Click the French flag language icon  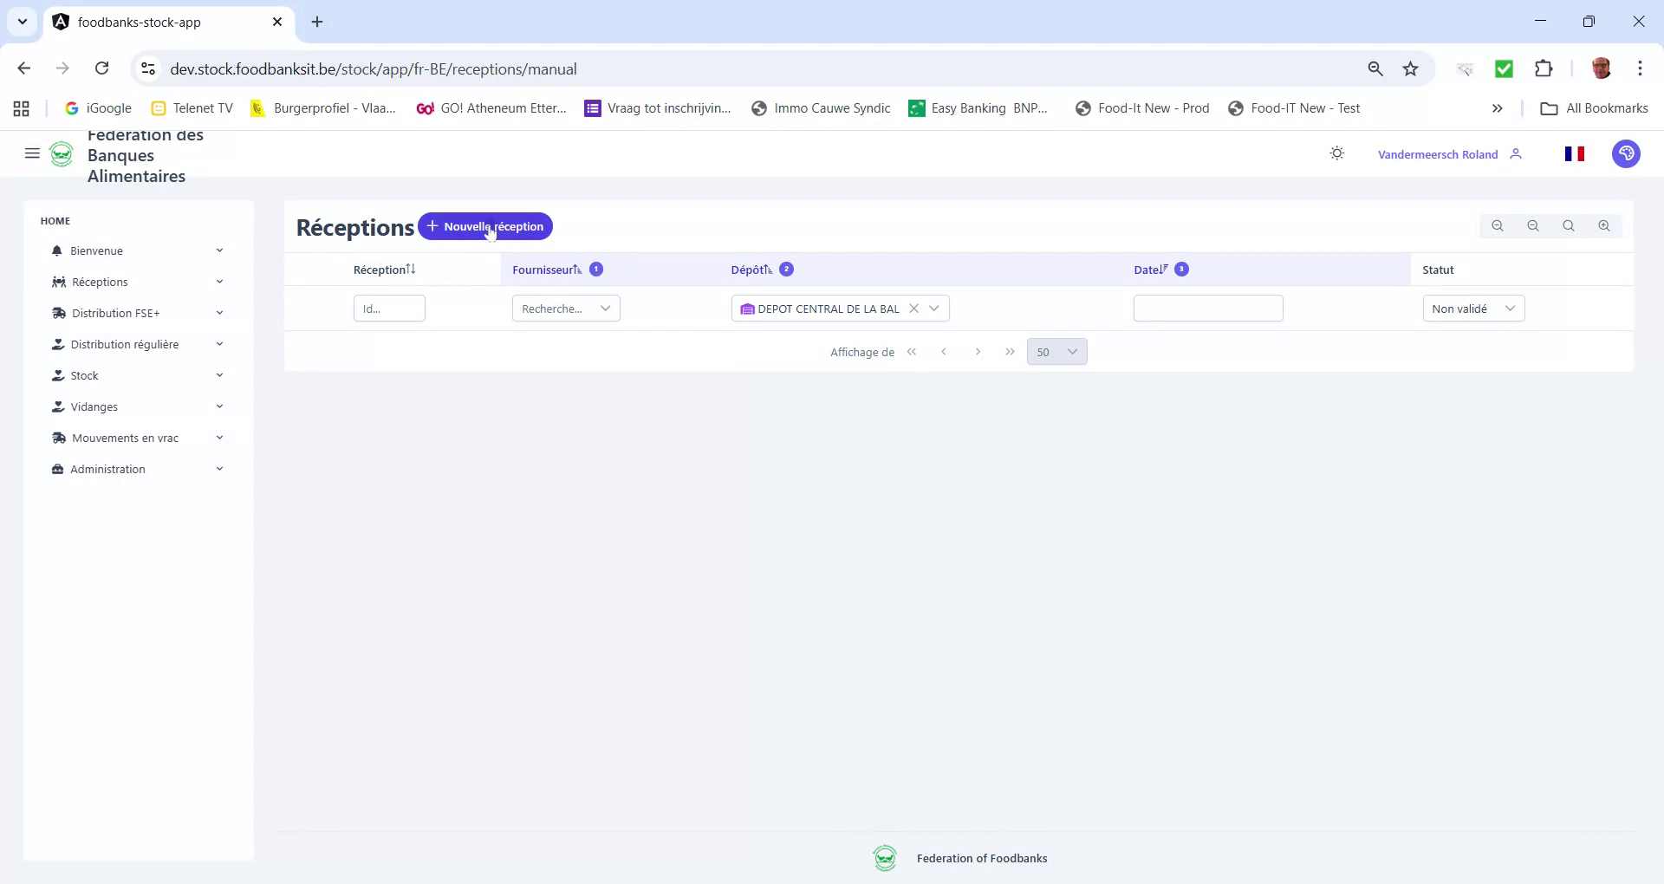[1576, 153]
